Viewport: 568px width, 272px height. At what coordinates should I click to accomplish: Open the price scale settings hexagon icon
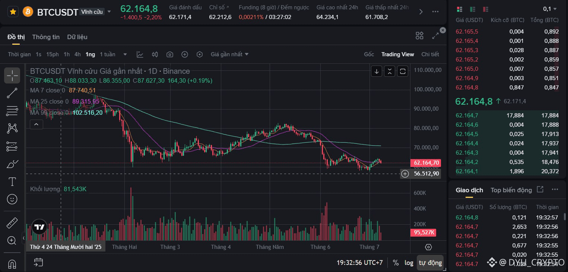pos(428,247)
